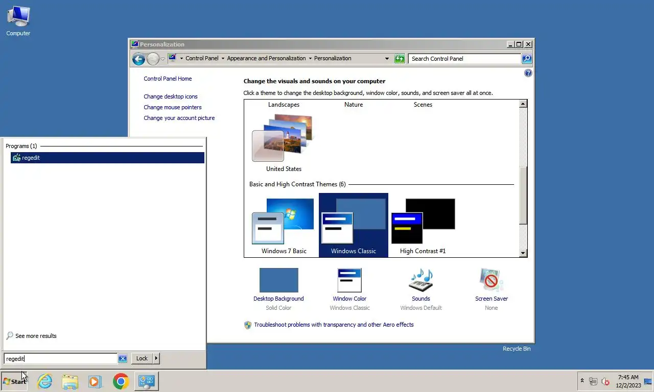Screen dimensions: 654x392
Task: Open Internet Explorer from taskbar
Action: click(x=45, y=381)
